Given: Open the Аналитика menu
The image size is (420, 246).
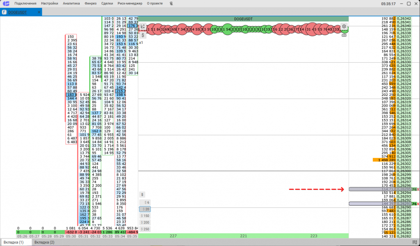Looking at the screenshot, I should pos(71,3).
